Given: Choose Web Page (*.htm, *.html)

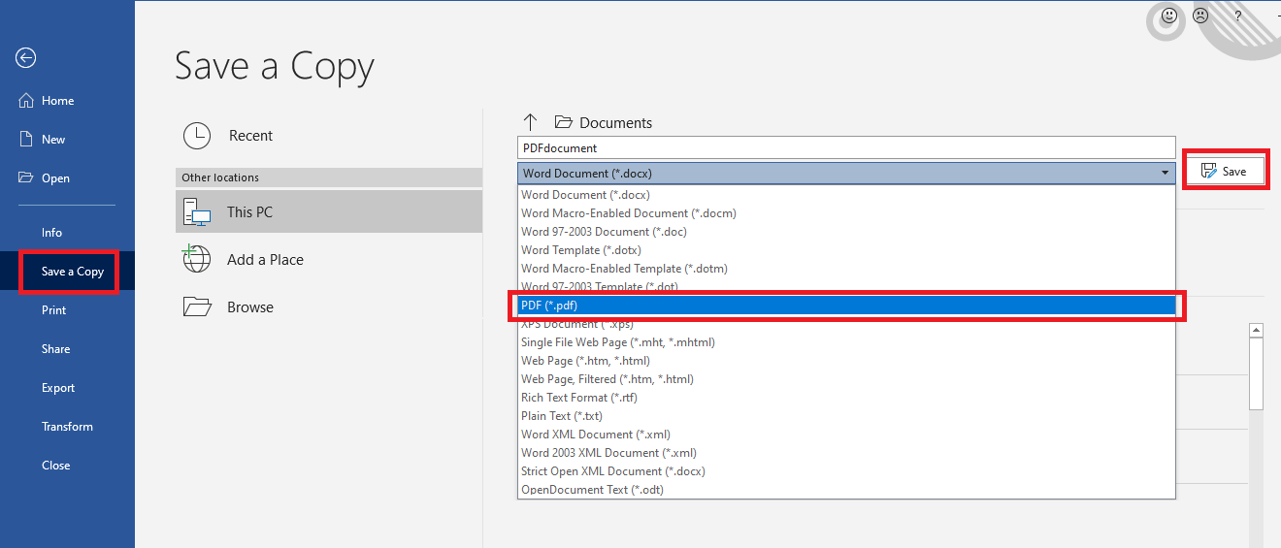Looking at the screenshot, I should click(846, 361).
